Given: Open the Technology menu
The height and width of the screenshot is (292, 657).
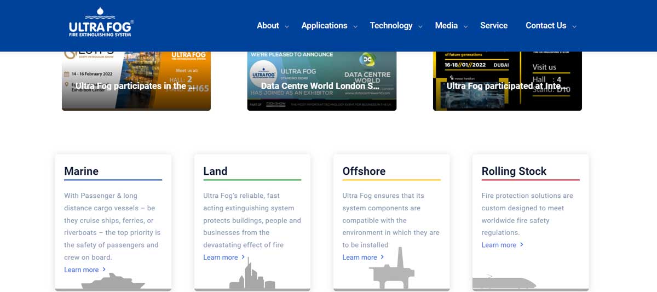Looking at the screenshot, I should pos(391,25).
